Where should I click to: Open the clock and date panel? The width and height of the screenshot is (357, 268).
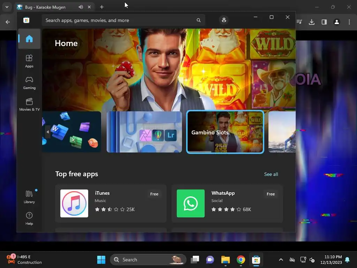pos(331,260)
